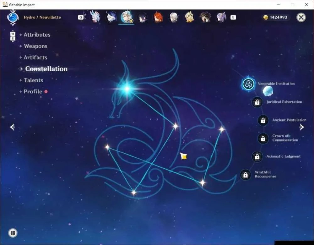Select the red-haired character portrait
The width and height of the screenshot is (314, 245).
coord(158,17)
